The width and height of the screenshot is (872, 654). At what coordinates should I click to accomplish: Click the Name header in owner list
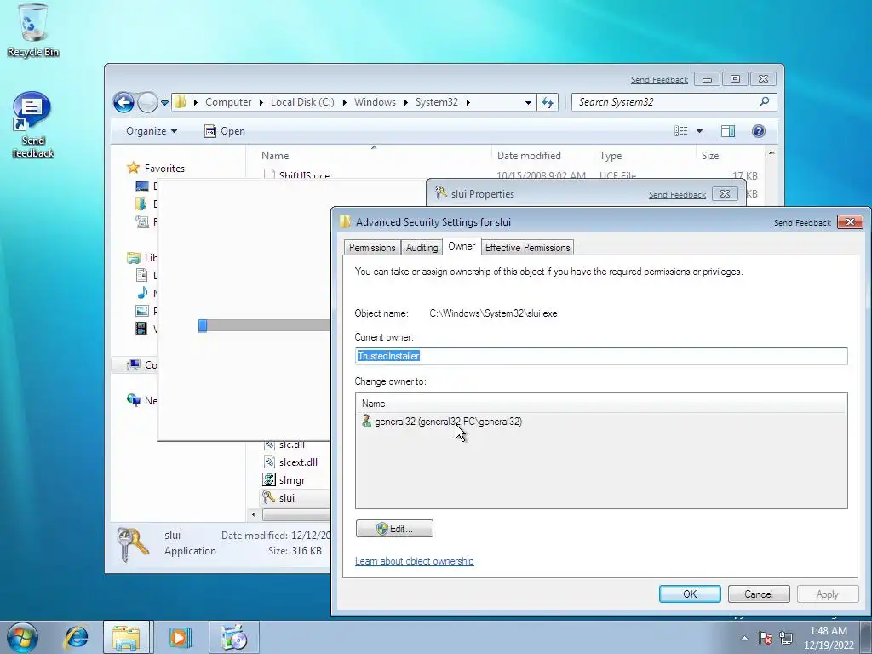point(373,404)
